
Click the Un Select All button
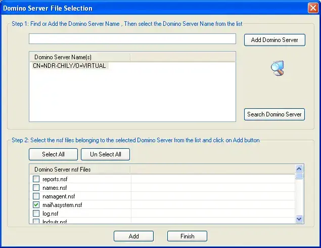click(x=106, y=154)
